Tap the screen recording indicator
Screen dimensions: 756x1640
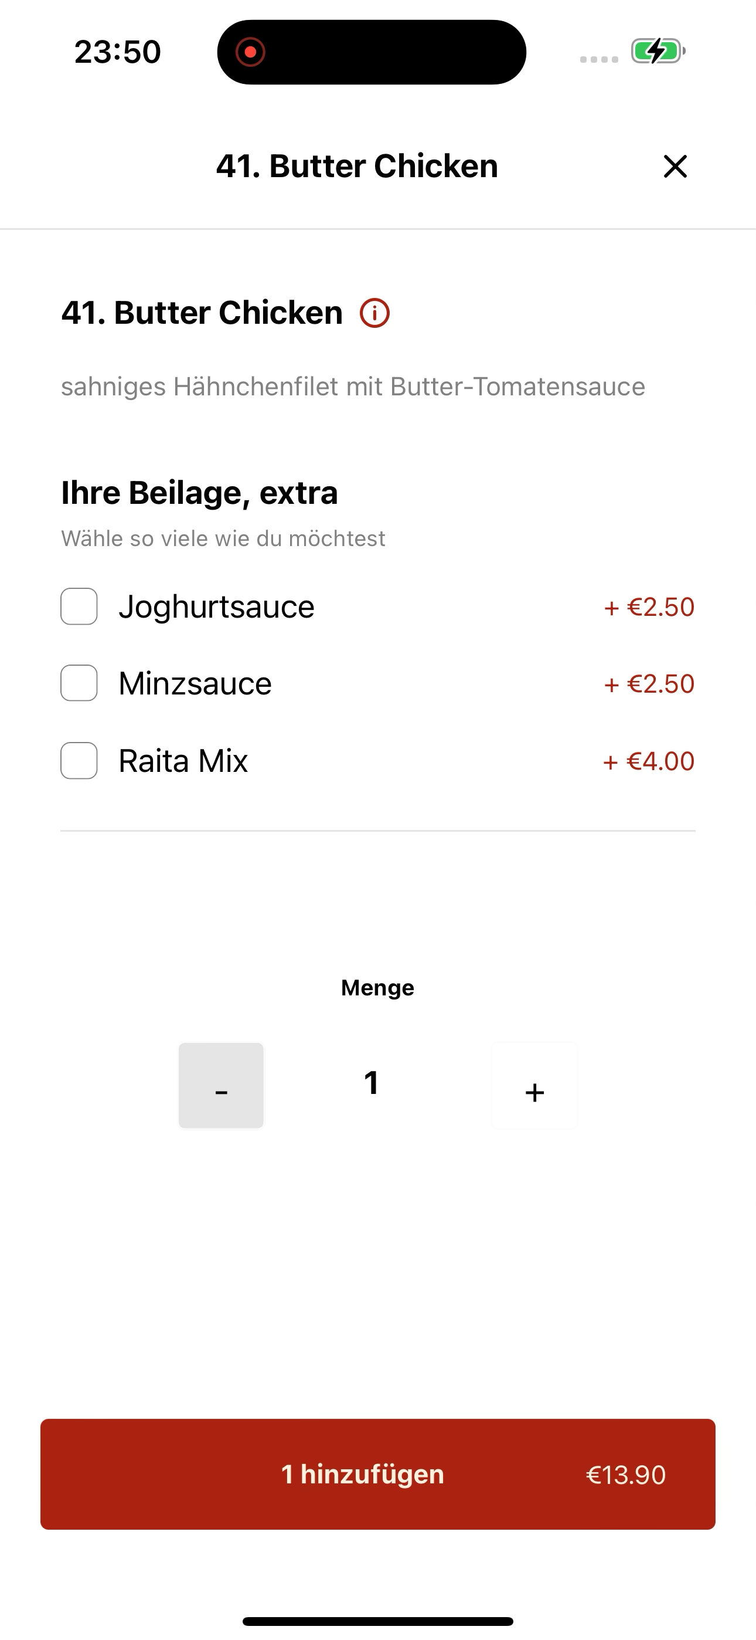pos(250,52)
